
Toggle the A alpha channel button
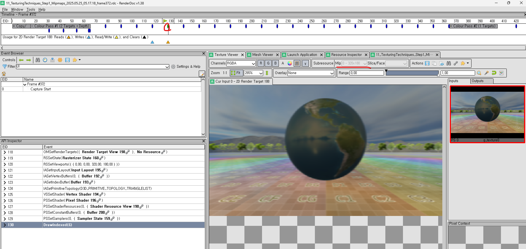[x=283, y=63]
